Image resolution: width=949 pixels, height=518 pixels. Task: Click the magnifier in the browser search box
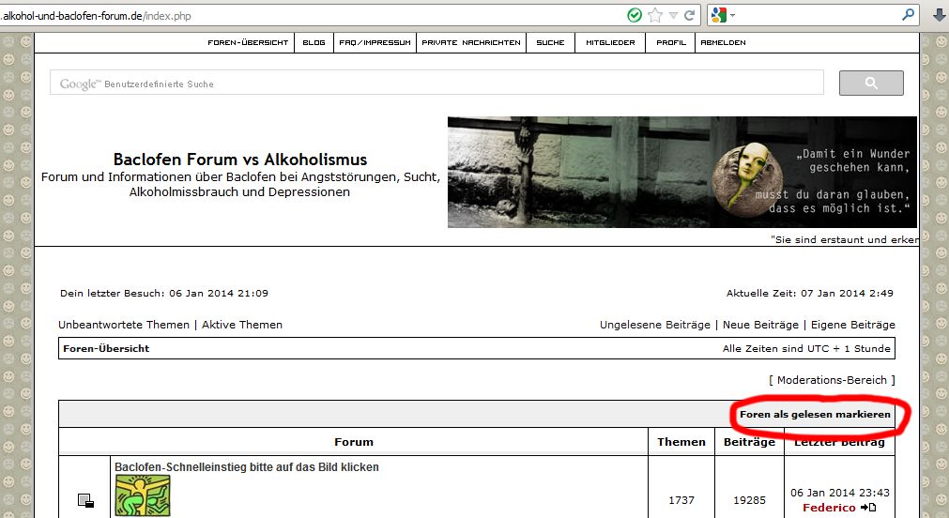click(x=908, y=15)
